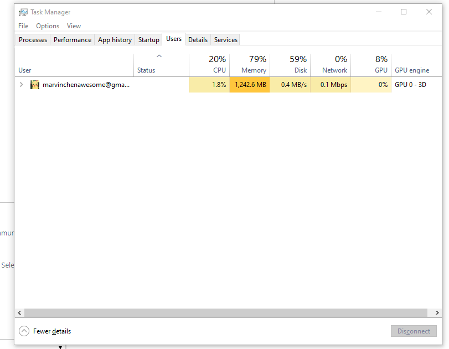Open the Options menu
449x349 pixels.
click(x=48, y=26)
